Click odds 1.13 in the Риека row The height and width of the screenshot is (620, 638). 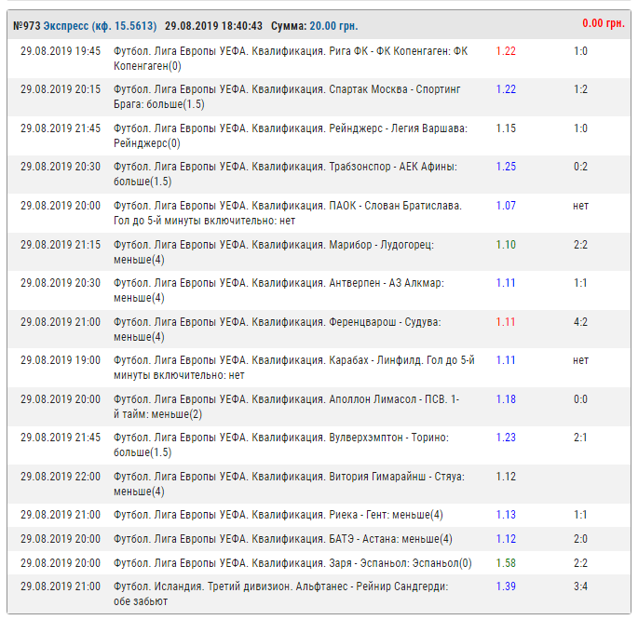tap(506, 515)
